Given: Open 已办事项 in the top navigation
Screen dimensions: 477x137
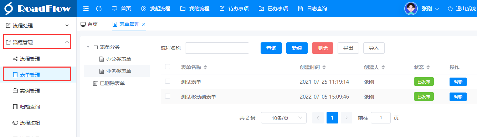Looking at the screenshot, I should [x=273, y=9].
